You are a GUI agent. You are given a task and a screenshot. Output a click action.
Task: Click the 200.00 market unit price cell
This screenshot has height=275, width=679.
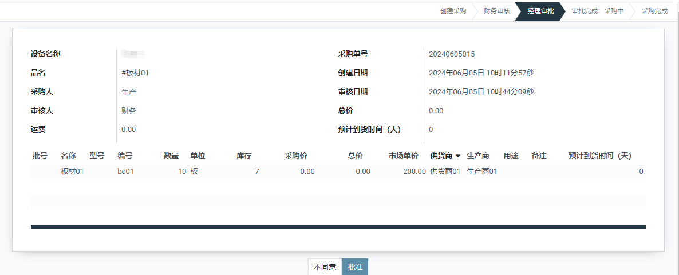click(x=414, y=171)
